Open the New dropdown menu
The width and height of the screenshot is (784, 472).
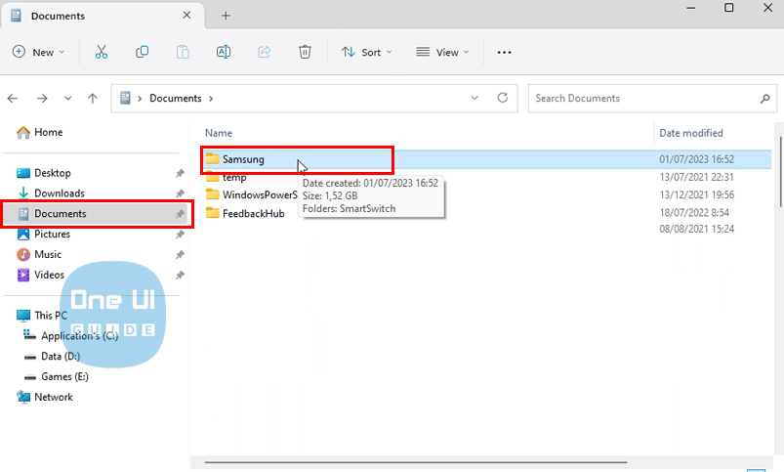pos(39,52)
